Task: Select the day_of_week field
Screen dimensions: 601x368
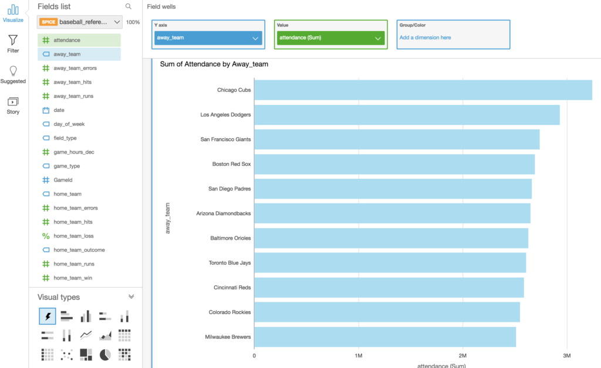Action: click(69, 124)
